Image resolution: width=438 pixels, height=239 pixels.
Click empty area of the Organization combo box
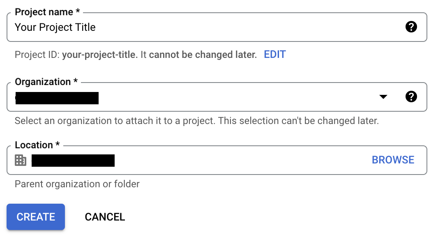pos(237,97)
